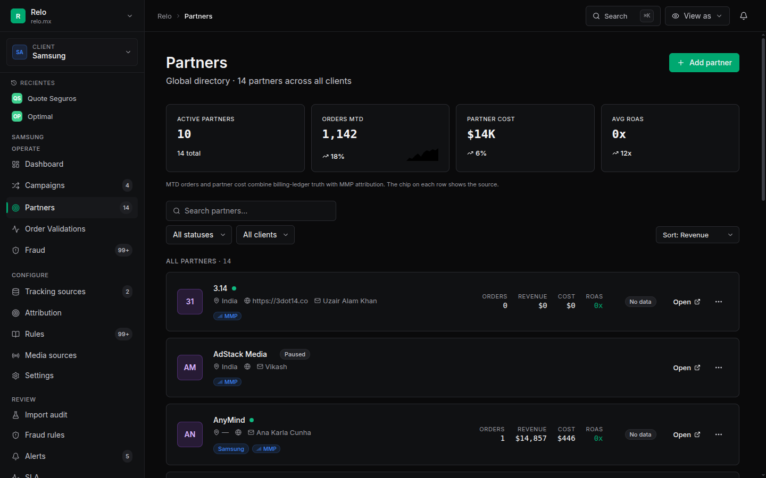Open the 3.14 partner link

[x=686, y=302]
